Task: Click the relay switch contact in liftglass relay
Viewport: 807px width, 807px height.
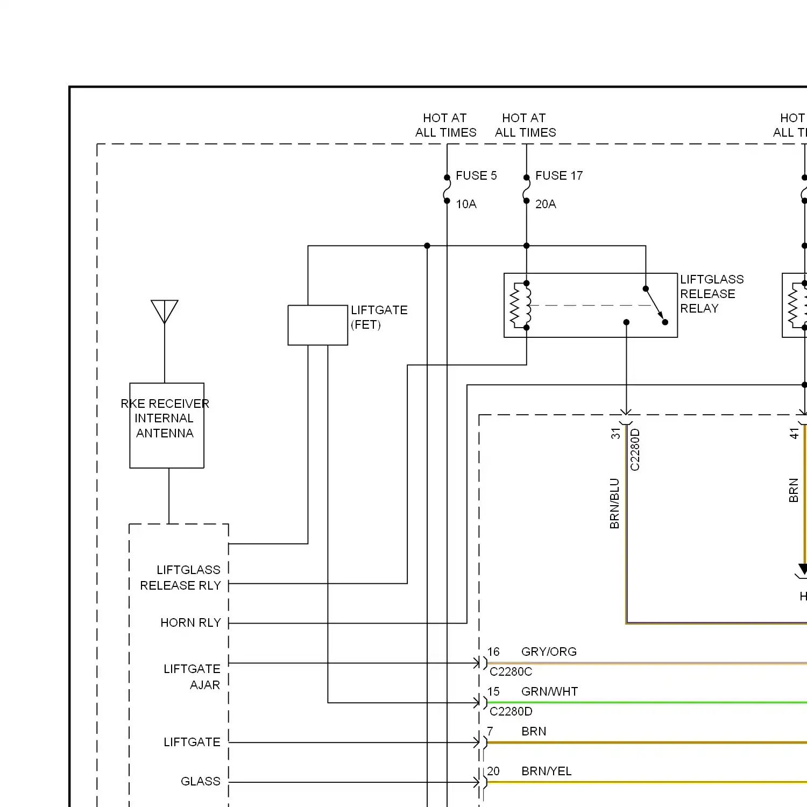Action: (655, 306)
